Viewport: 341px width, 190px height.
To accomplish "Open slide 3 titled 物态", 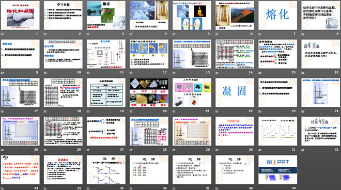I will coord(106,15).
